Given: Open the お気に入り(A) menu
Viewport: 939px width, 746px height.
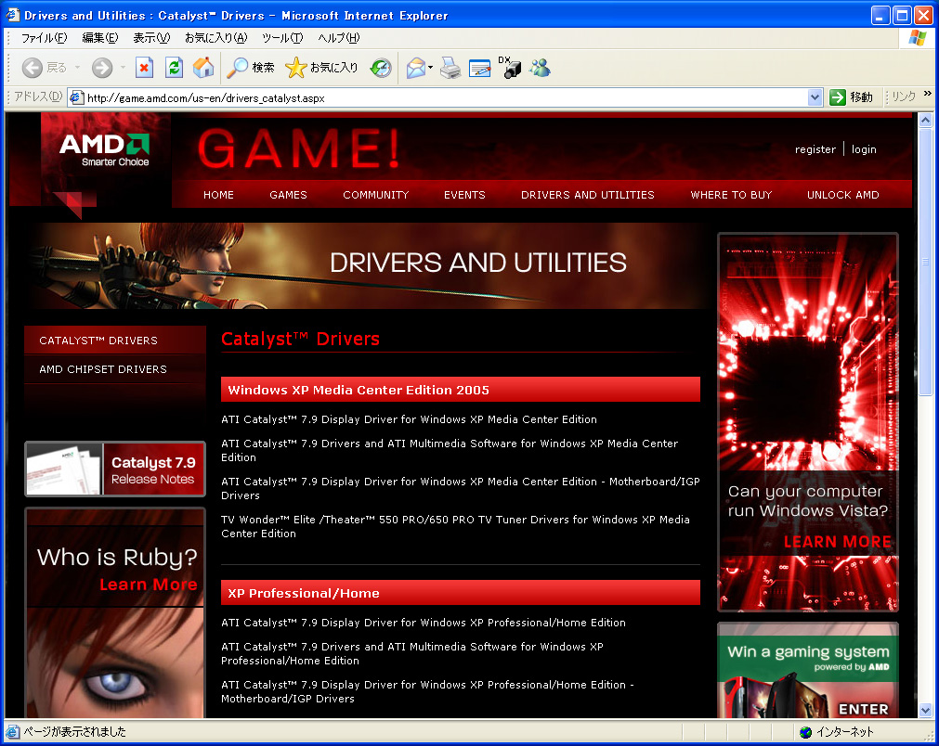Looking at the screenshot, I should click(x=215, y=38).
